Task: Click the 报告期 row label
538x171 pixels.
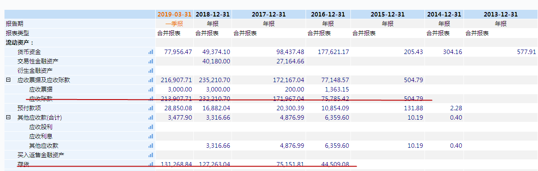Action: coord(14,24)
